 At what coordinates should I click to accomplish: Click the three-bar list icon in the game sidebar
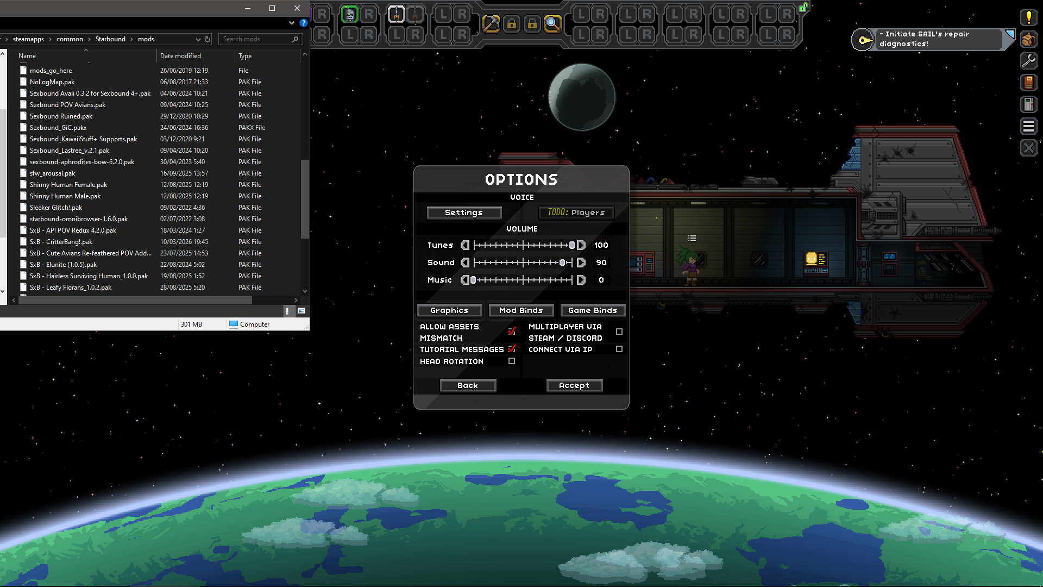[1028, 126]
